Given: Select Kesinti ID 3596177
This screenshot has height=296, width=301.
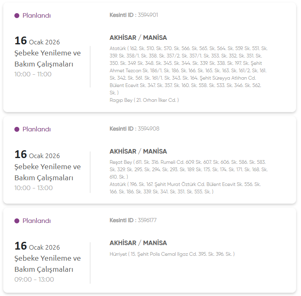Looking at the screenshot, I should 133,220.
